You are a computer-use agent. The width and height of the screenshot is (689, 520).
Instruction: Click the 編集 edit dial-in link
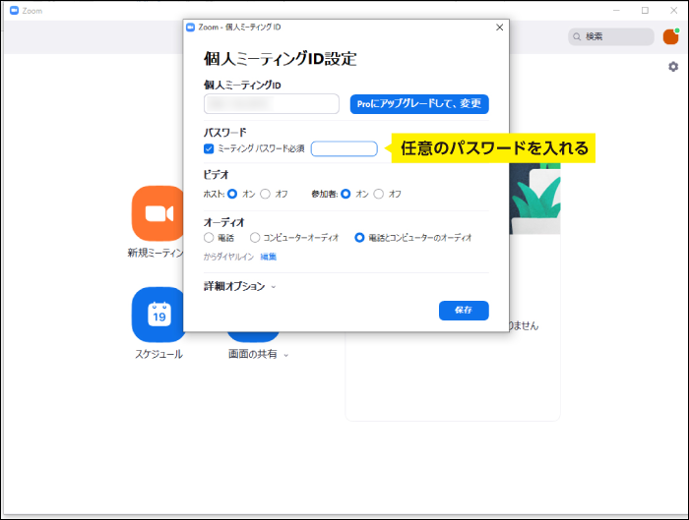[x=268, y=257]
